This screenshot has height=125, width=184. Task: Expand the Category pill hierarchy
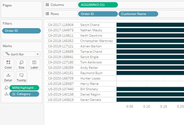point(14,94)
